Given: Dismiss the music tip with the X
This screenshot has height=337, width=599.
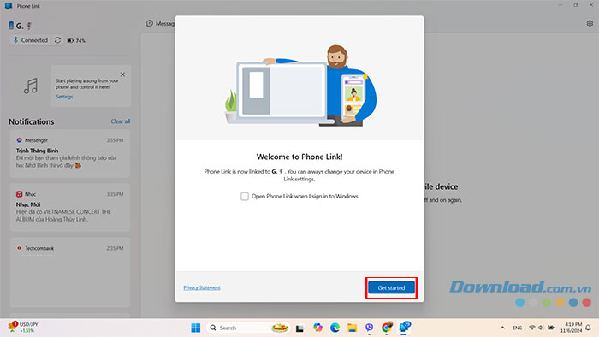Looking at the screenshot, I should point(122,74).
